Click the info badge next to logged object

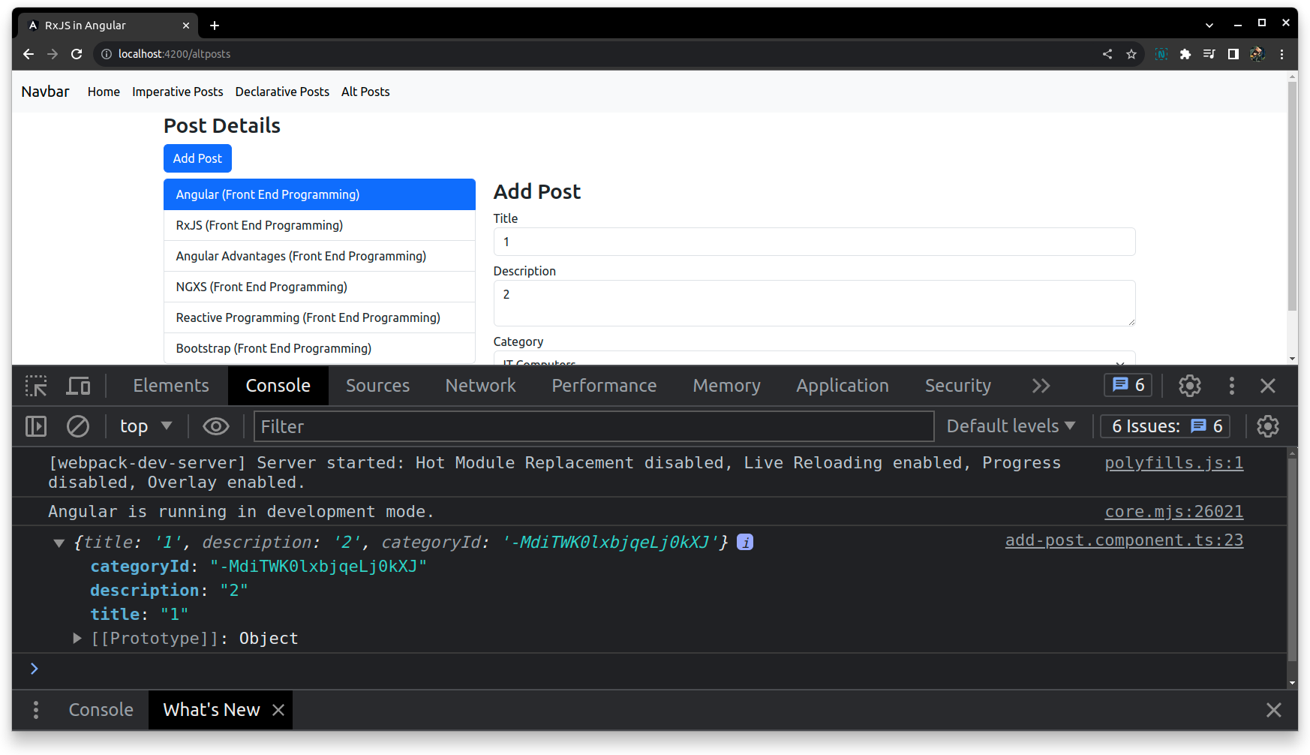click(x=744, y=541)
